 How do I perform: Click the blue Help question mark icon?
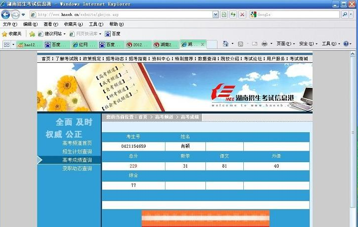346,43
